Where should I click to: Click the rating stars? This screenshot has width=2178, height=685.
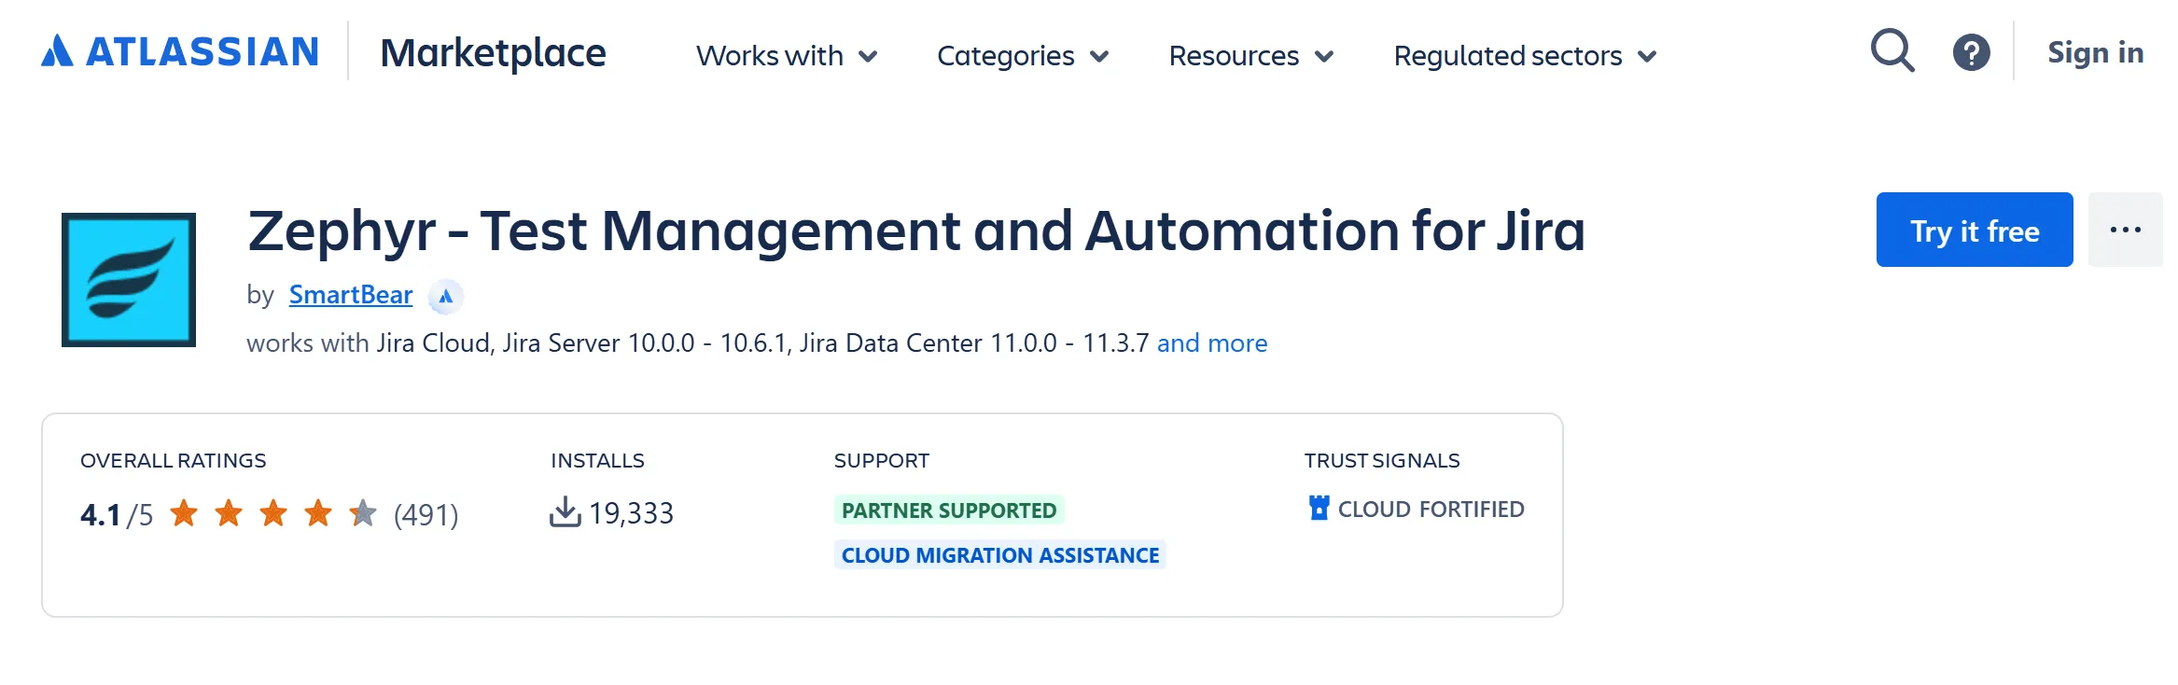click(273, 513)
